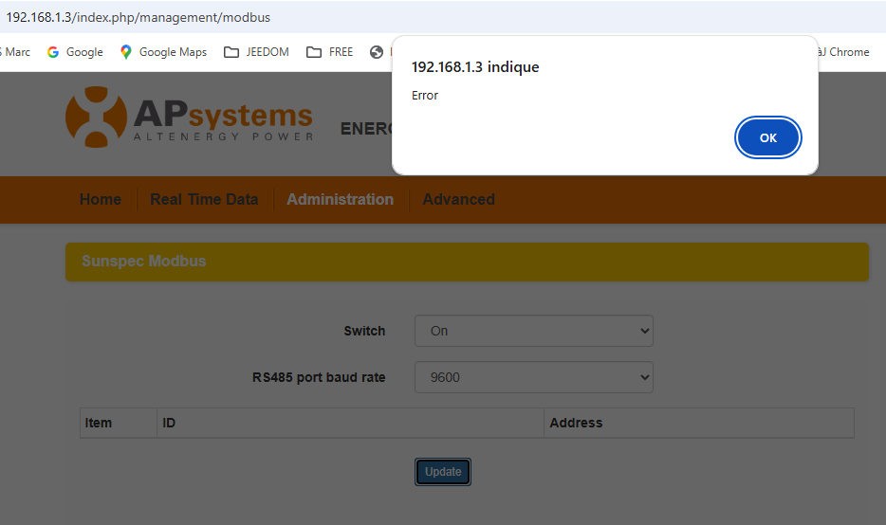Click the '192.168.1.3 indique' dialog title
Viewport: 886px width, 525px height.
tap(475, 67)
